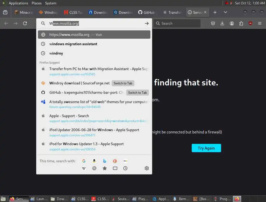Open Apple - Support - Search suggestion
266x202 pixels.
tap(94, 118)
